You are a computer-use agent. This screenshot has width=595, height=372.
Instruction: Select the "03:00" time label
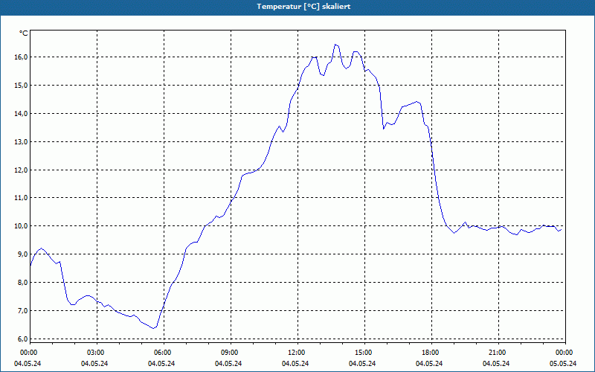(95, 353)
